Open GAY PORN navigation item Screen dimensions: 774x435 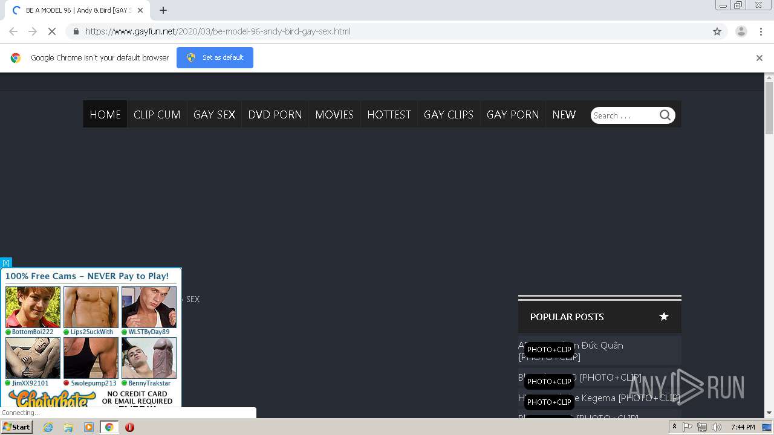[x=513, y=114]
